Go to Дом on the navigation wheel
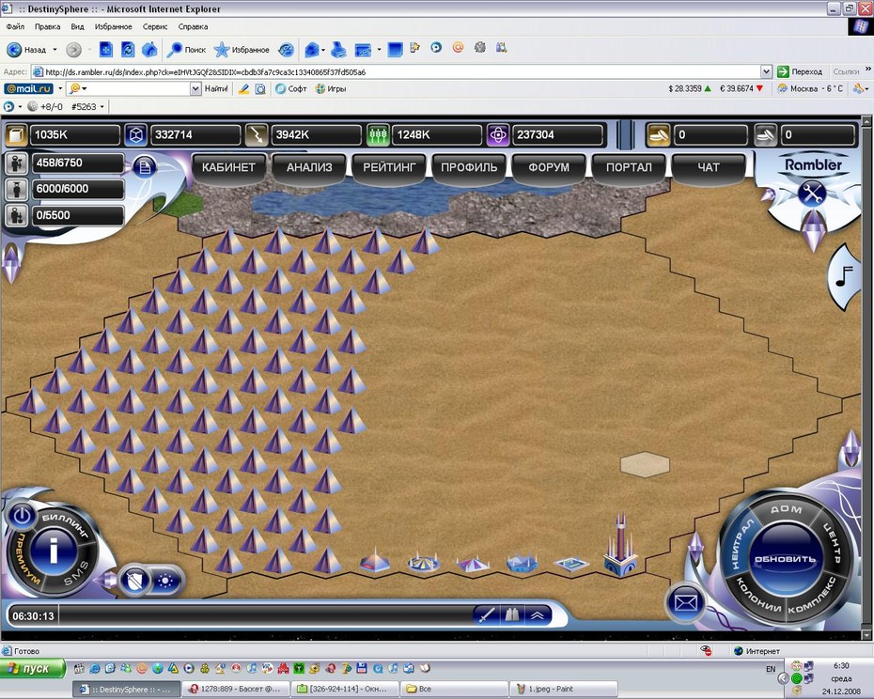 (786, 509)
